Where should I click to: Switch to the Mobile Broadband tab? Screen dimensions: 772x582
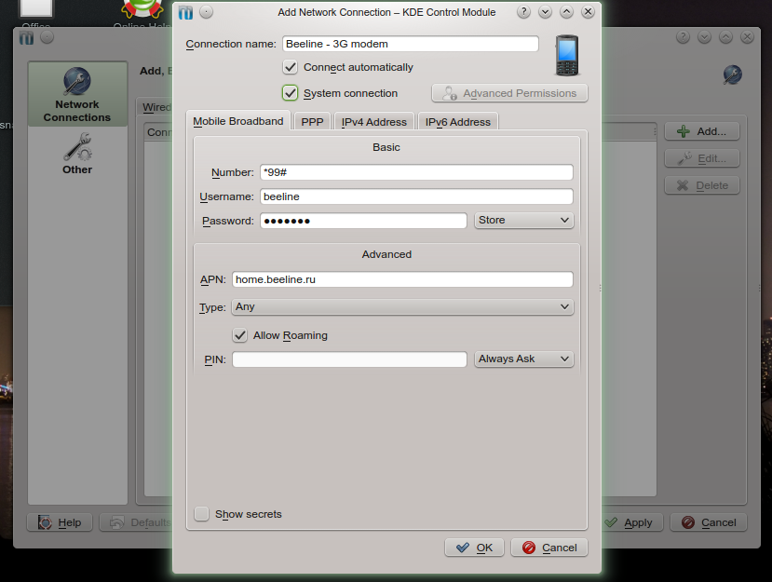click(x=238, y=121)
